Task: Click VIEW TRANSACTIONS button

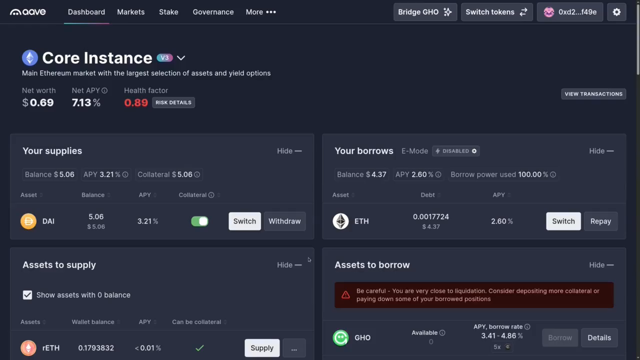Action: pyautogui.click(x=594, y=94)
